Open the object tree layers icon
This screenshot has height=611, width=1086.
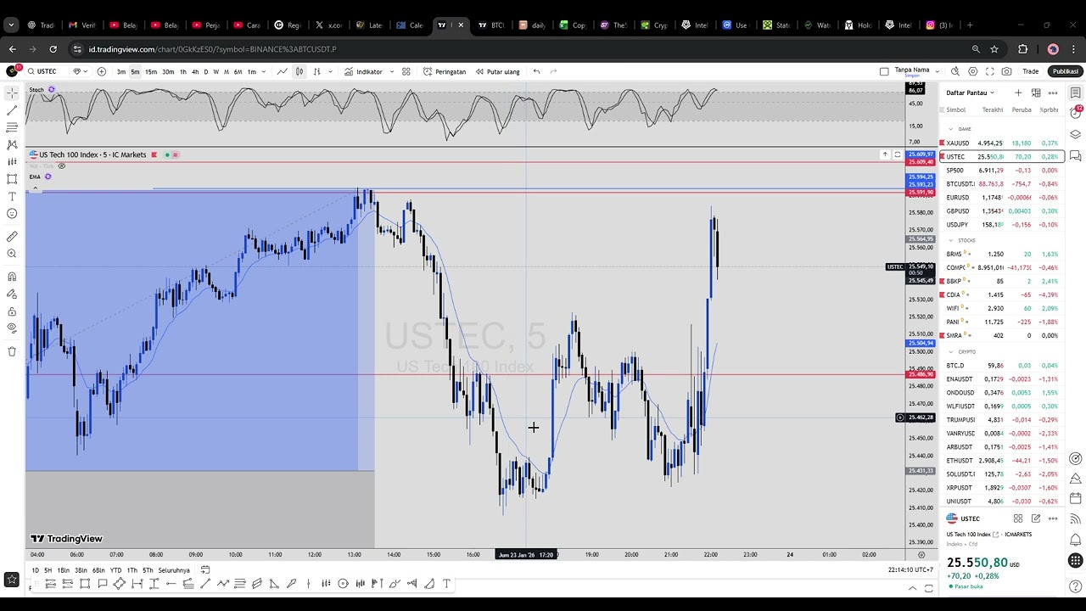click(1076, 134)
